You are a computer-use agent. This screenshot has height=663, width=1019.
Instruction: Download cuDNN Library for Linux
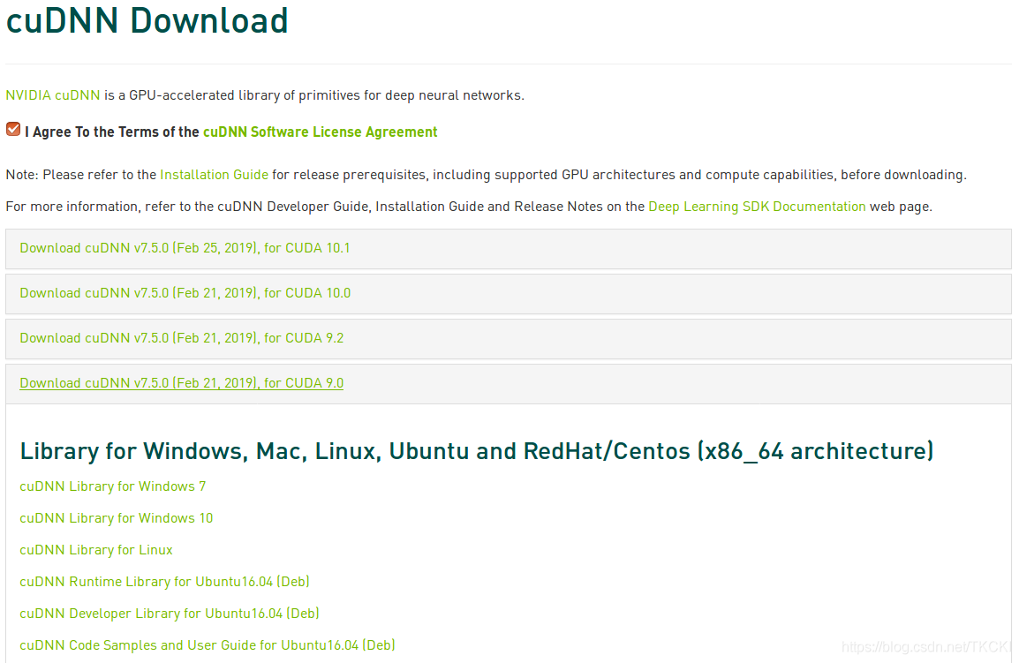(x=96, y=550)
